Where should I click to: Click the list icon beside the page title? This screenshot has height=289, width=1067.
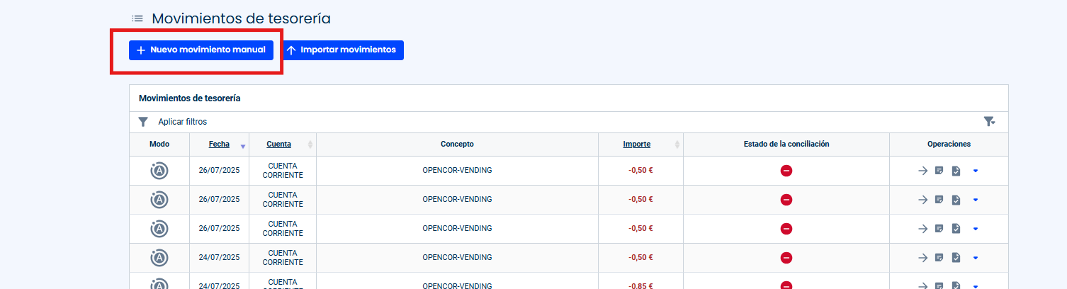137,18
